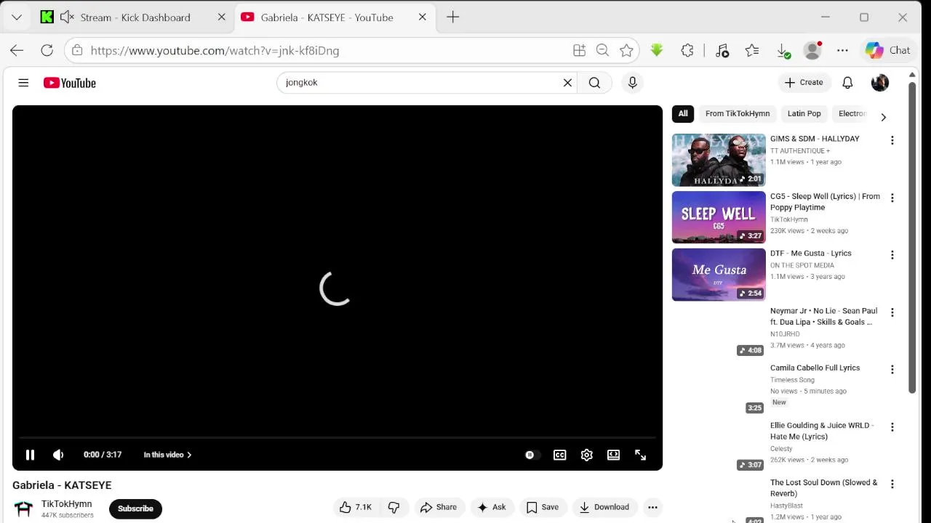
Task: Open browser zoom out magnifier icon
Action: (x=602, y=51)
